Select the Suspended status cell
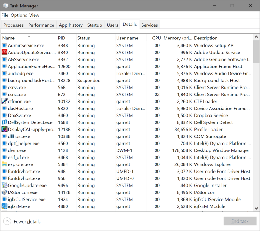 (89, 81)
